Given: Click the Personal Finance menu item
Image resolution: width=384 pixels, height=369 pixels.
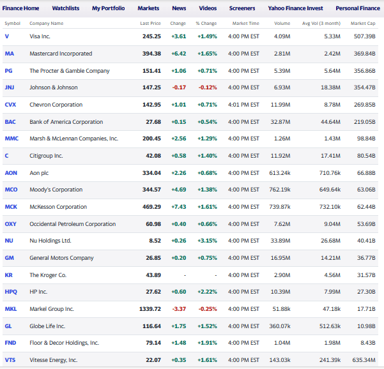Looking at the screenshot, I should tap(357, 8).
